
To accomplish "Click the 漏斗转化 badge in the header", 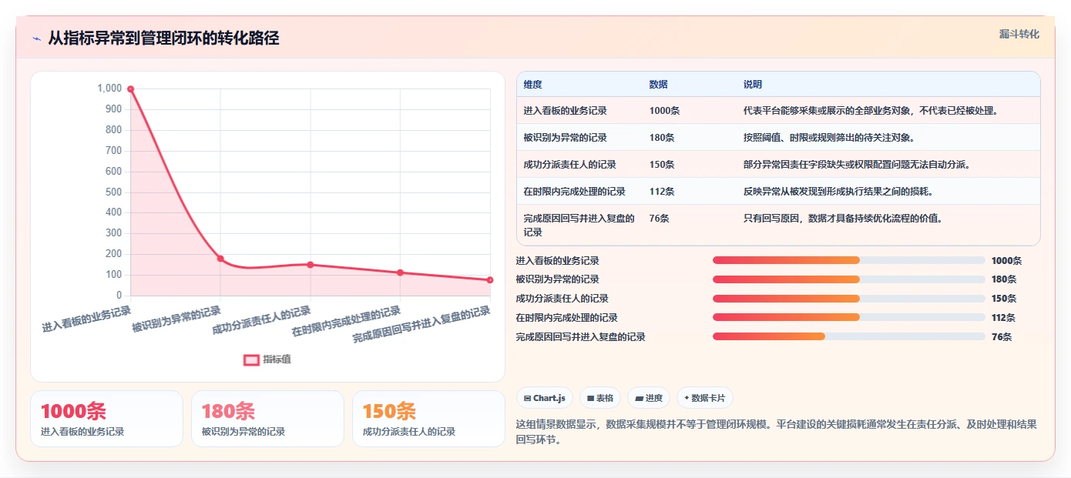I will coord(1019,35).
